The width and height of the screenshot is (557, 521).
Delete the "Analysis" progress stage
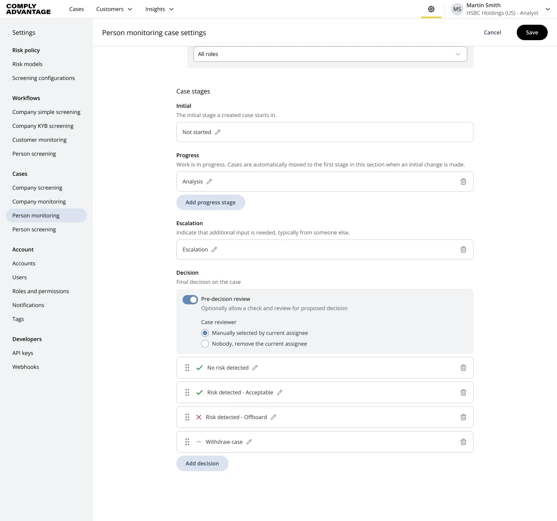(x=463, y=182)
